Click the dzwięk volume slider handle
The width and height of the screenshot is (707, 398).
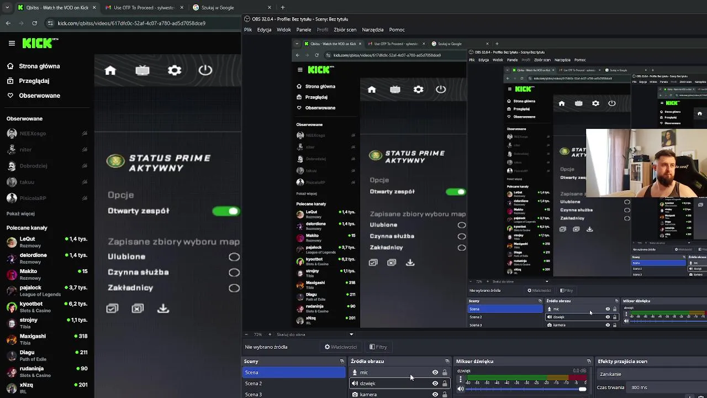click(582, 389)
